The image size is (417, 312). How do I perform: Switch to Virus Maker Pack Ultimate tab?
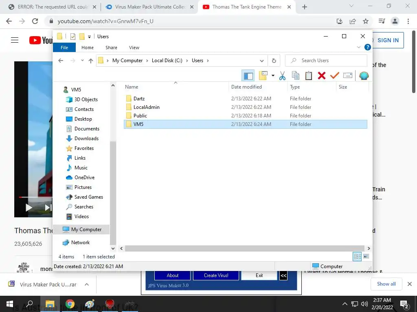pyautogui.click(x=150, y=7)
